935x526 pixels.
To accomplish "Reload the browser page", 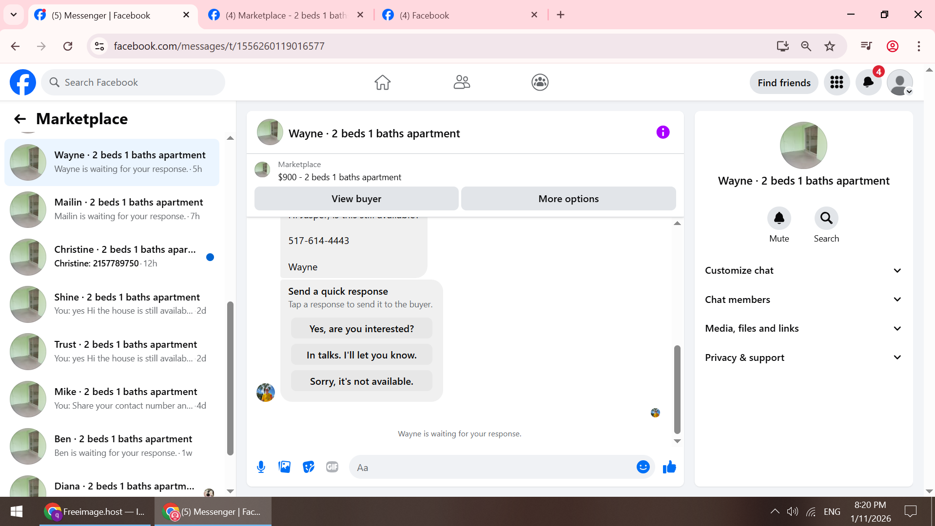I will (68, 46).
